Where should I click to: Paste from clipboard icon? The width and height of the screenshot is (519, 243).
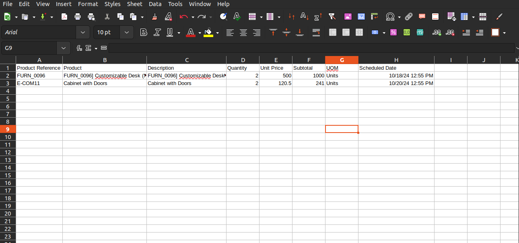(134, 17)
